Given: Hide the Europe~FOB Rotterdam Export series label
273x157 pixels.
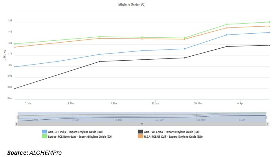Looking at the screenshot, I should [x=80, y=137].
